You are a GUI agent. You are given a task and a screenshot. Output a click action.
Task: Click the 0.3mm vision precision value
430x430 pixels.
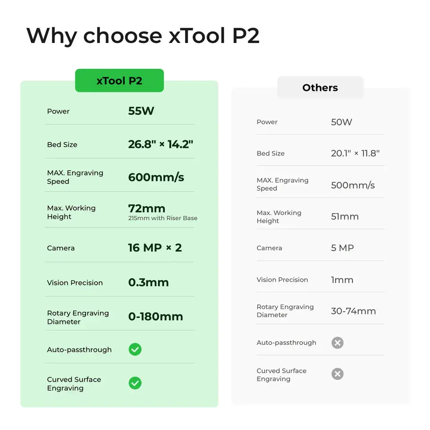point(148,282)
